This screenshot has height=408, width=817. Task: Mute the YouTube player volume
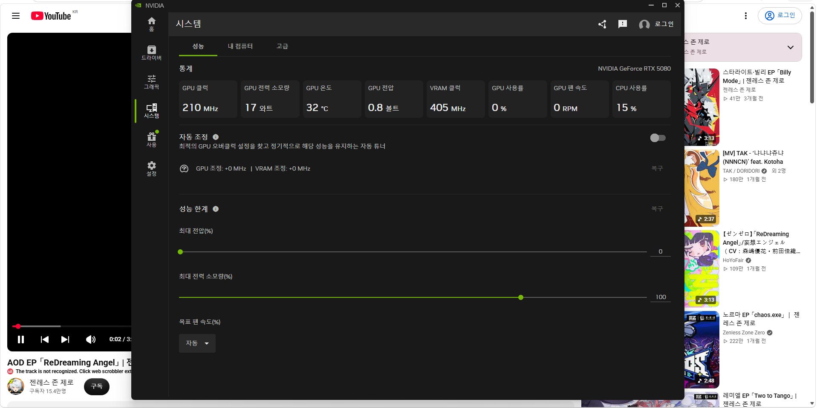coord(90,340)
